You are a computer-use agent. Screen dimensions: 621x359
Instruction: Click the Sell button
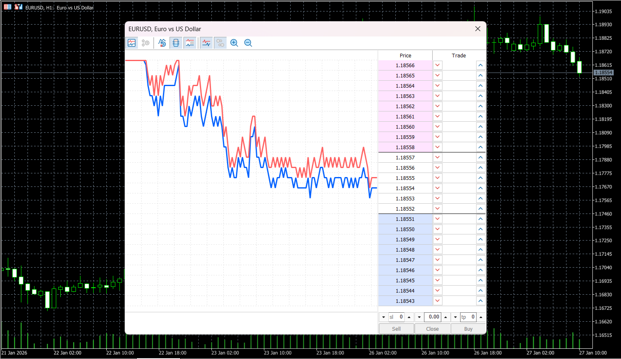(x=396, y=329)
